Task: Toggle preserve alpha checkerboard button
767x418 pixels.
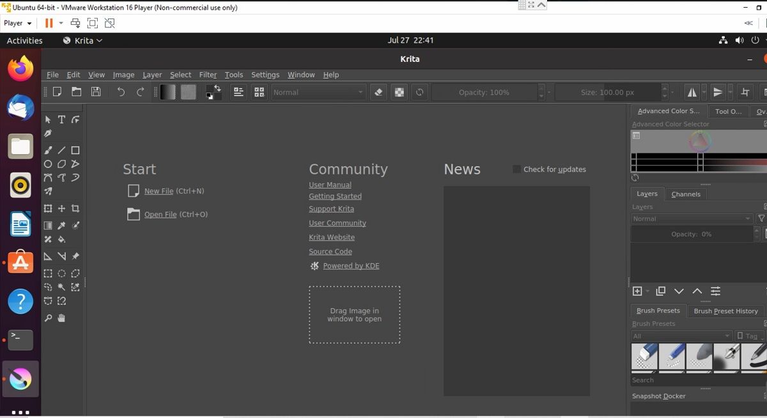Action: (x=399, y=92)
